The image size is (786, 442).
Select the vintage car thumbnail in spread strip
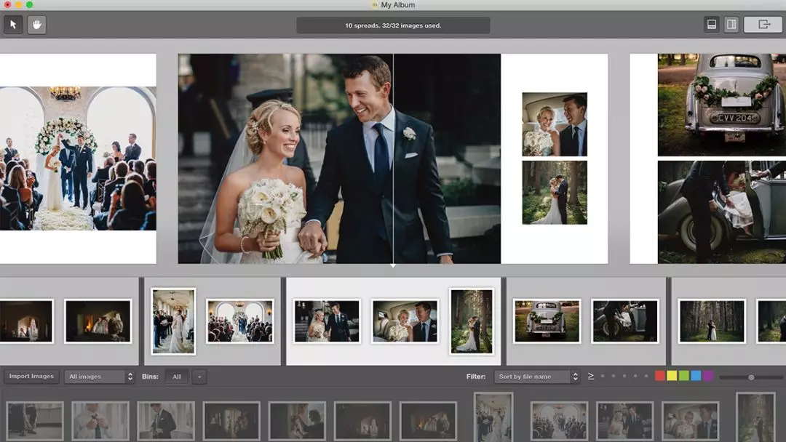click(x=547, y=321)
